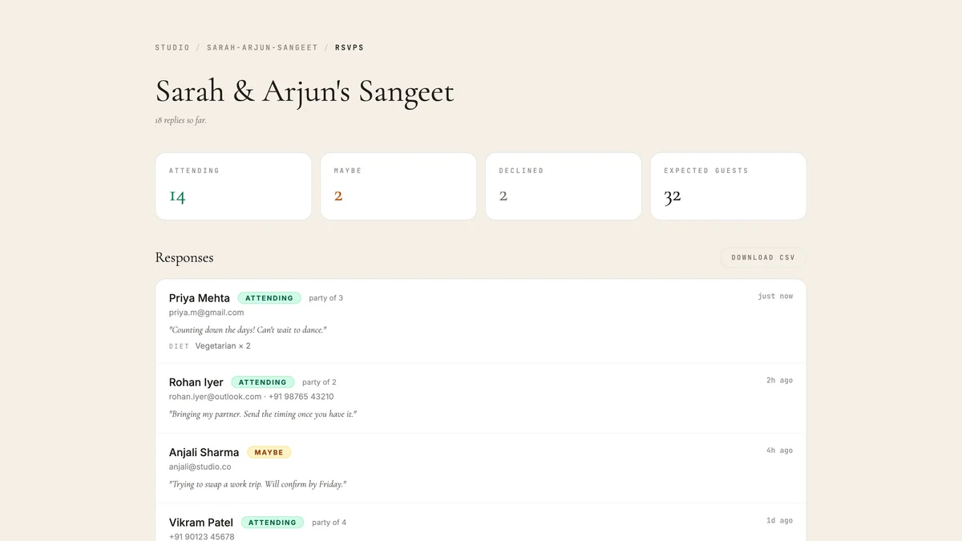Click the Responses section heading
The height and width of the screenshot is (541, 962).
pos(184,257)
